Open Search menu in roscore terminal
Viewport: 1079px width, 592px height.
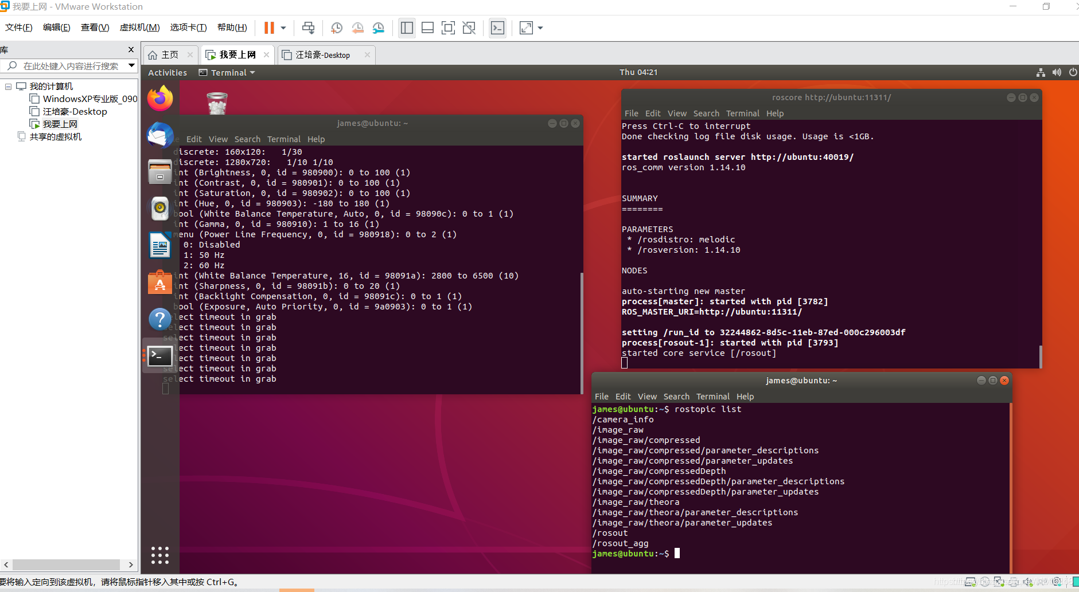[x=706, y=113]
